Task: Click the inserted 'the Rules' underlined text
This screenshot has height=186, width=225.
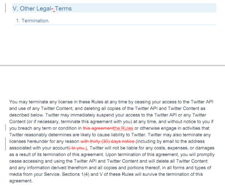Action: tap(123, 128)
